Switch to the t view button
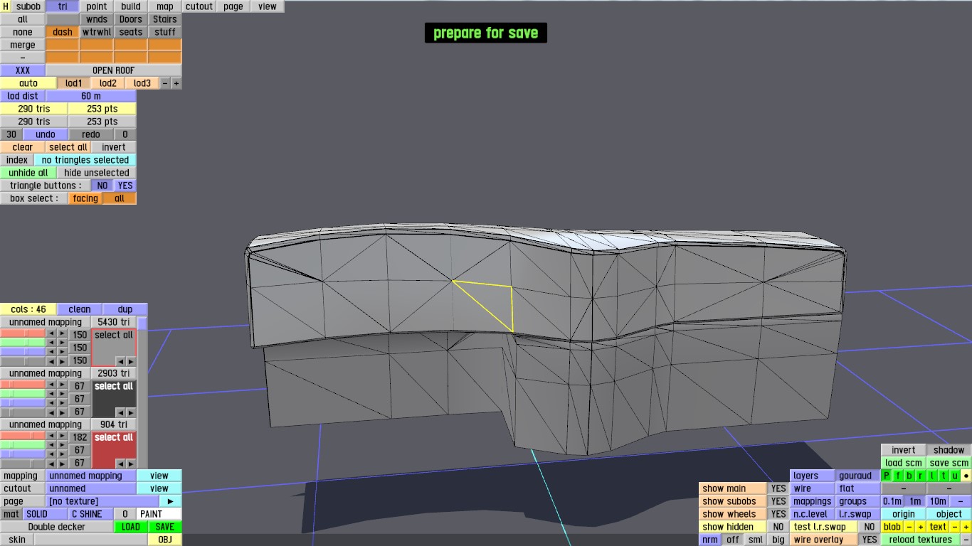This screenshot has width=972, height=546. tap(944, 476)
